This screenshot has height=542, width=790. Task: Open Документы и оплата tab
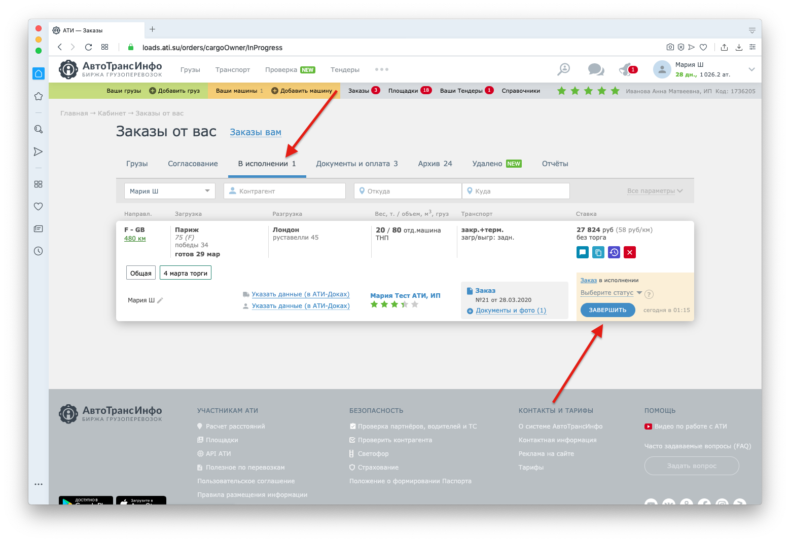coord(356,164)
